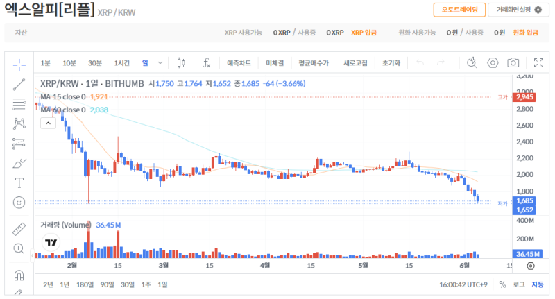Open the indicators fx menu
Viewport: 555px width, 299px height.
tap(206, 62)
